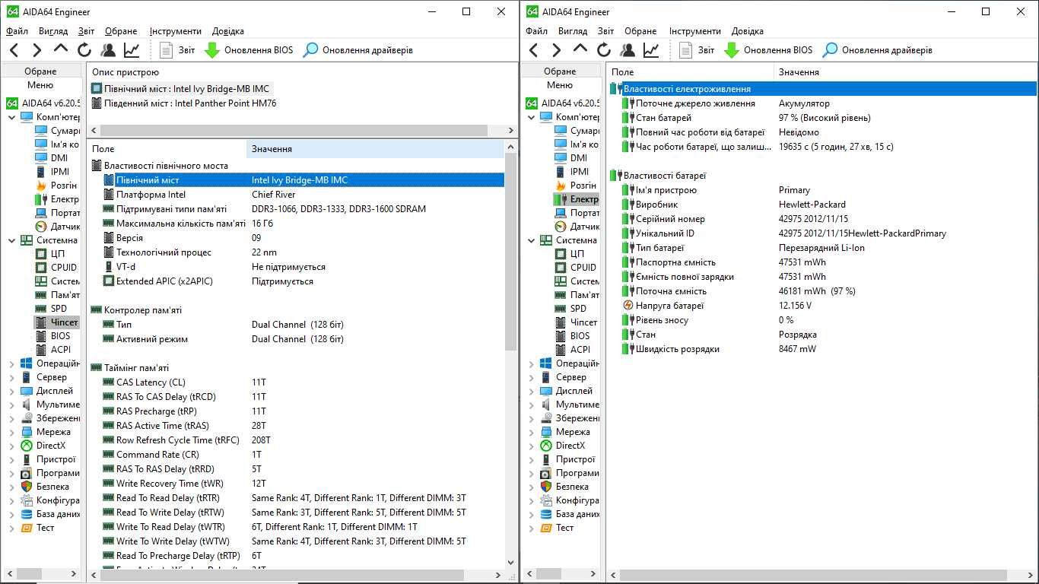
Task: Click Звіт report button in left window toolbar
Action: [x=178, y=50]
